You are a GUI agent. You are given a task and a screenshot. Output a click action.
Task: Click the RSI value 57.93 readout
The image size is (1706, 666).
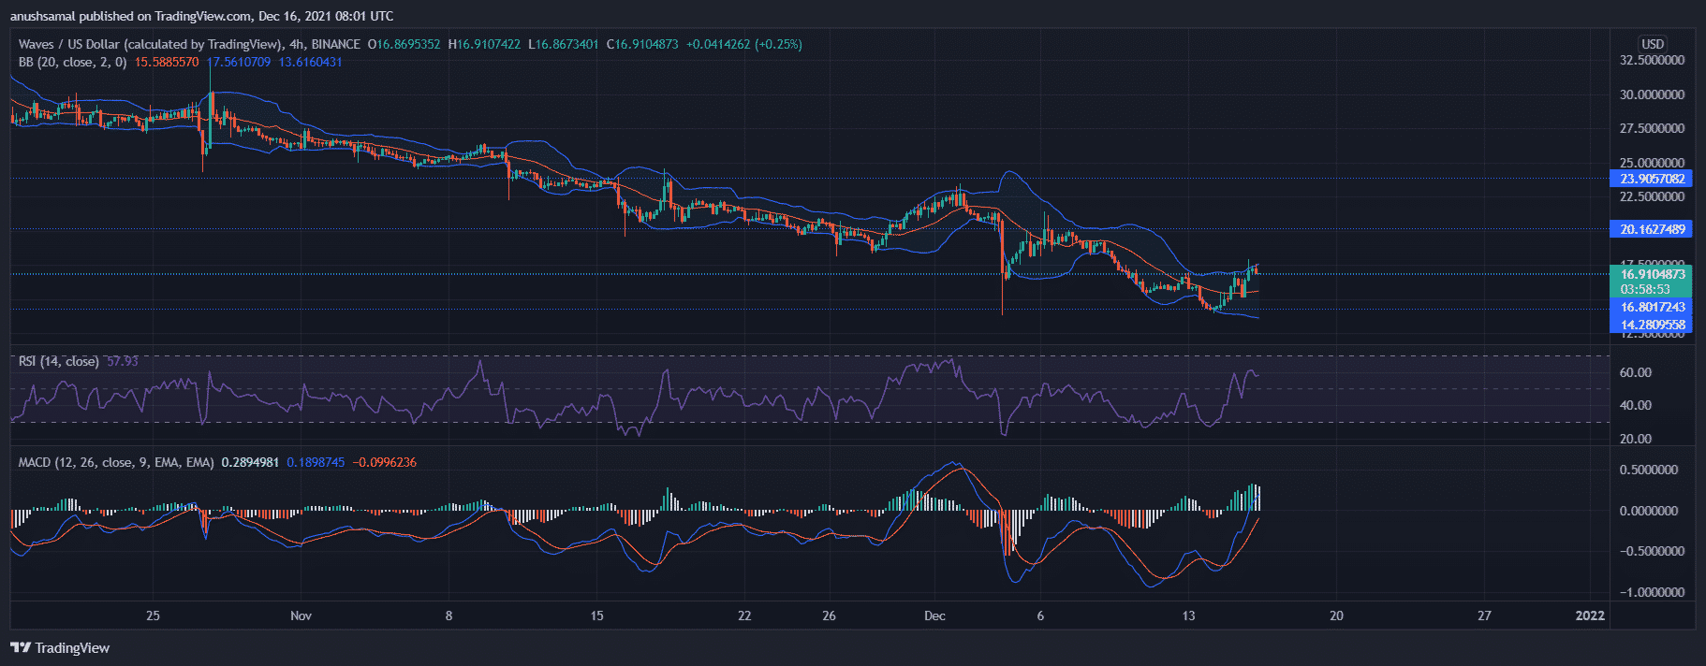pos(123,361)
